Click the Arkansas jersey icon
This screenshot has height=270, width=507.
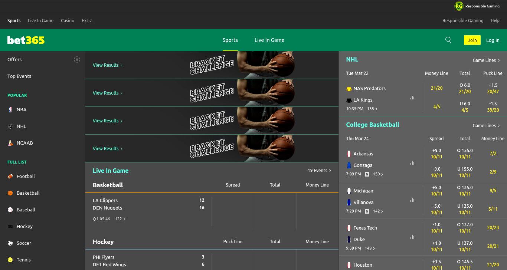tap(349, 154)
